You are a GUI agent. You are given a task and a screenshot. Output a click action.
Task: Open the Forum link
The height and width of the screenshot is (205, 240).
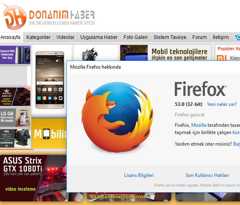(200, 37)
